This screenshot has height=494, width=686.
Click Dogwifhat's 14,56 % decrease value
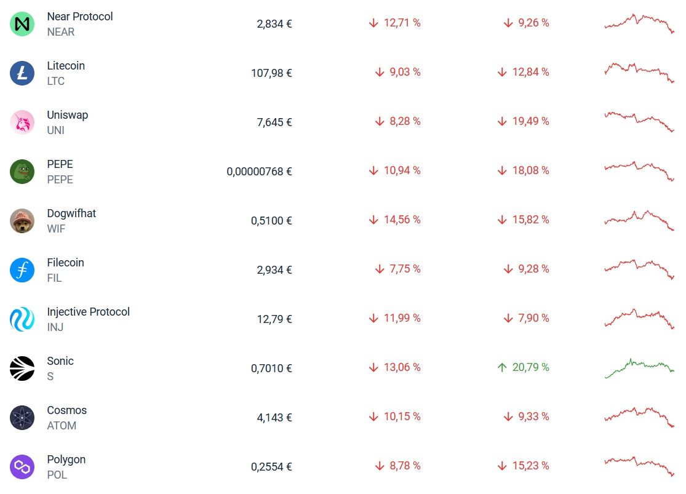(395, 220)
